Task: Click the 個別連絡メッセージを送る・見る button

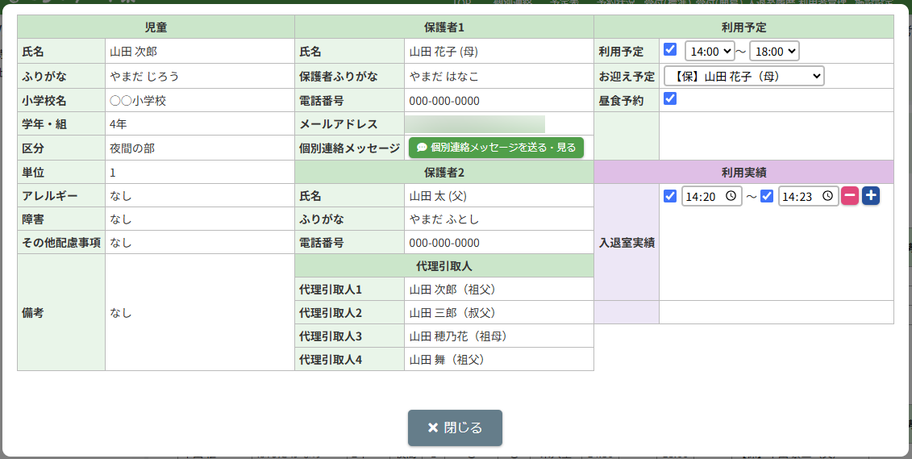Action: pos(496,148)
